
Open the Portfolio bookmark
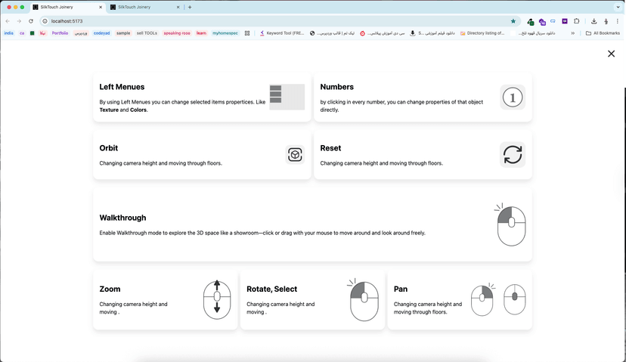[60, 33]
